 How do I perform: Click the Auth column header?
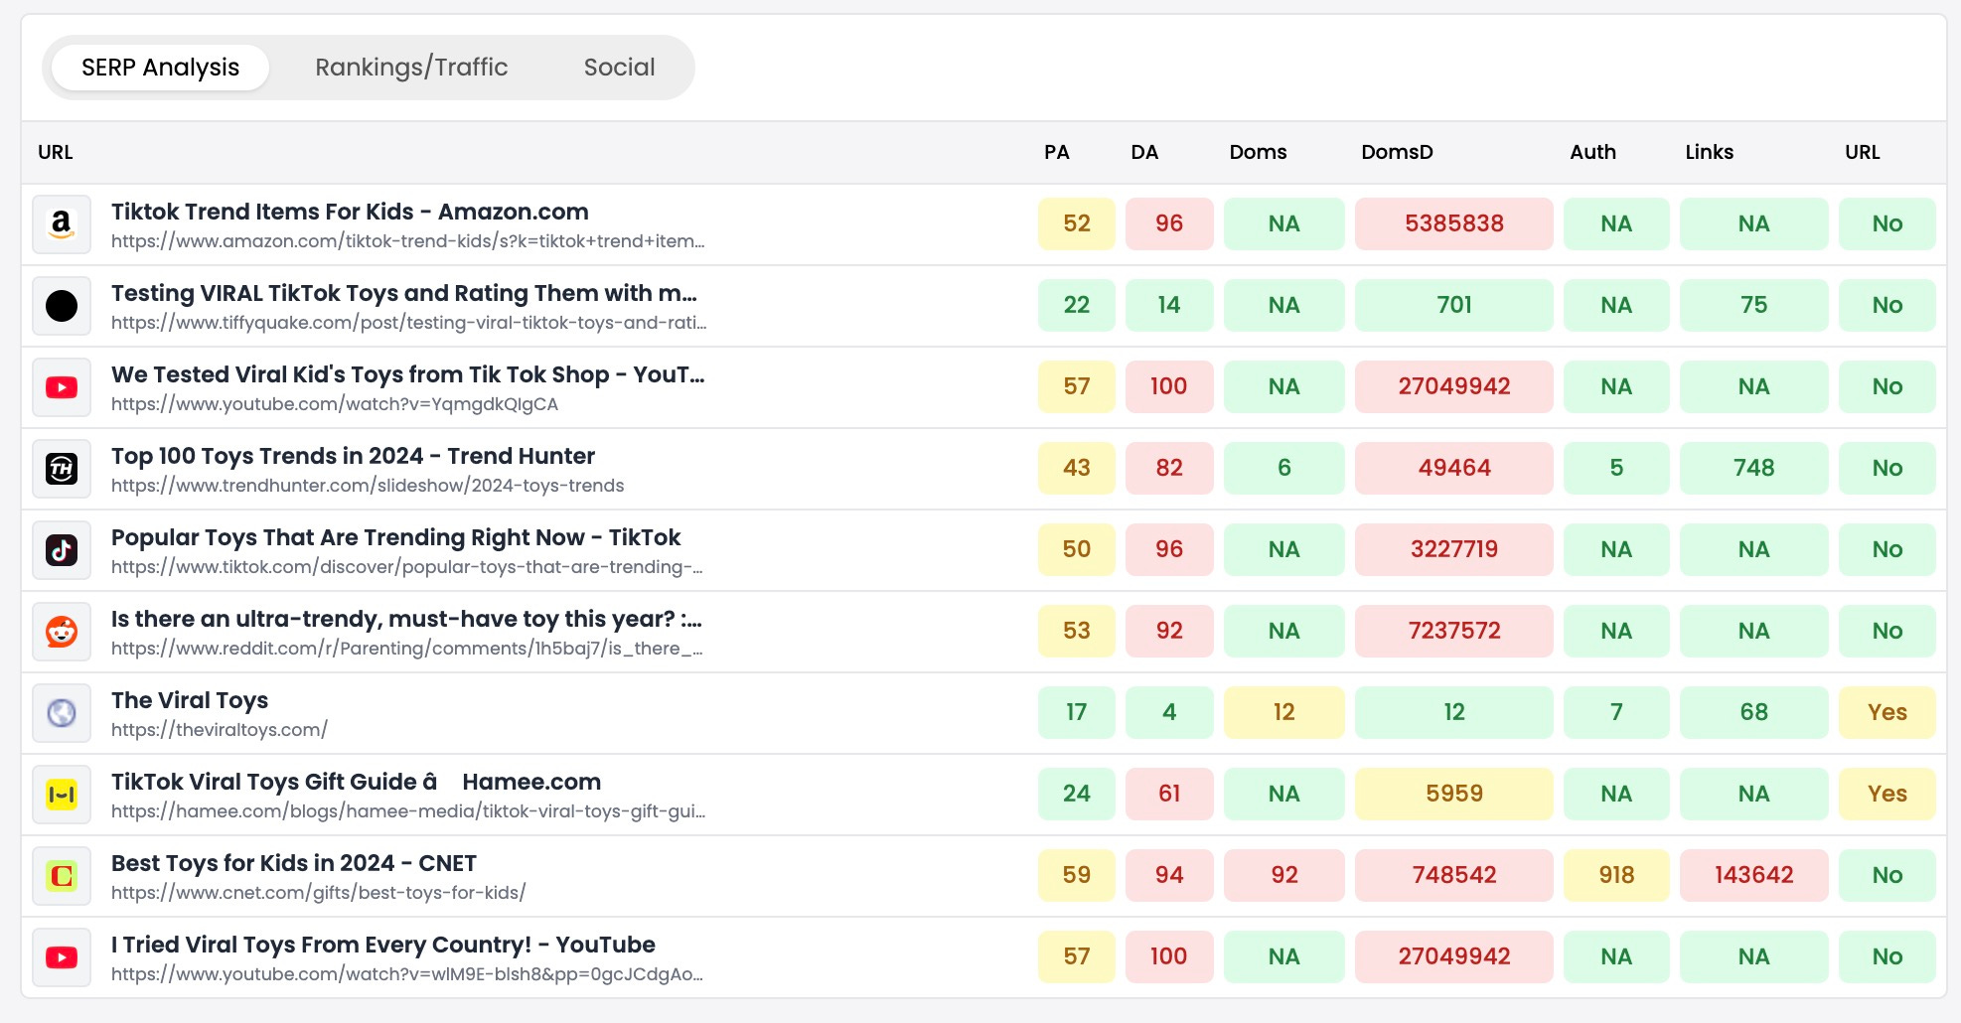point(1592,152)
